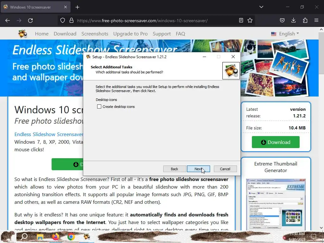Open a new browser tab
Image resolution: width=324 pixels, height=243 pixels.
pos(77,7)
